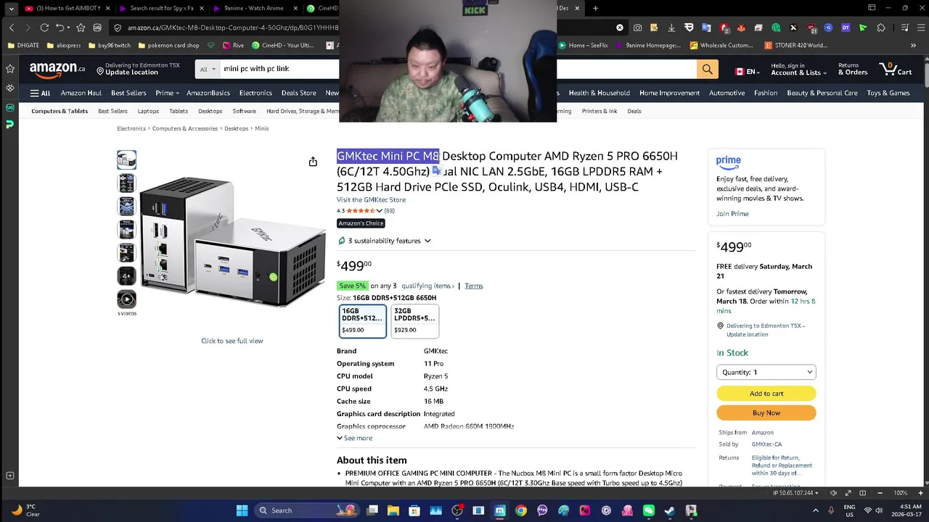The image size is (929, 522).
Task: Open the search category All dropdown
Action: [208, 69]
